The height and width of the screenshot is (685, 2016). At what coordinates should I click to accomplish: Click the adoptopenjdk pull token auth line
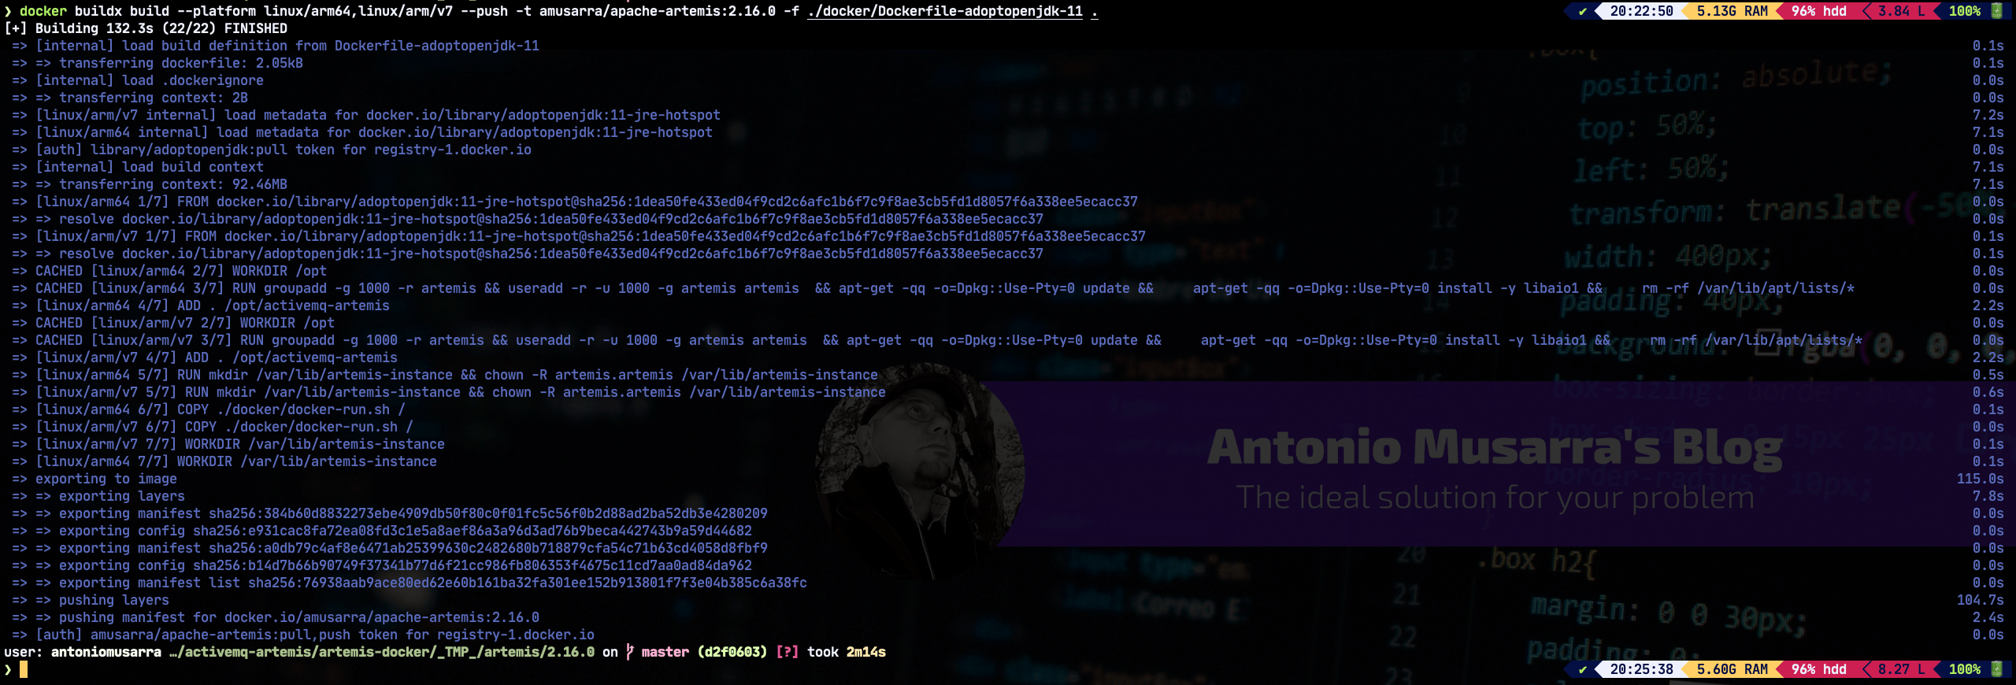point(272,150)
